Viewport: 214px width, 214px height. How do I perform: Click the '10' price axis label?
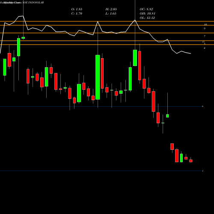click(205, 25)
